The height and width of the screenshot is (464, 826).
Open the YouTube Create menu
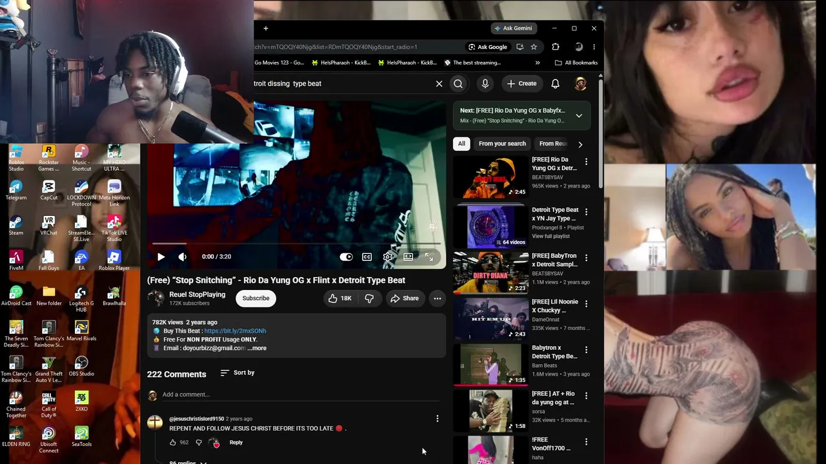coord(521,84)
